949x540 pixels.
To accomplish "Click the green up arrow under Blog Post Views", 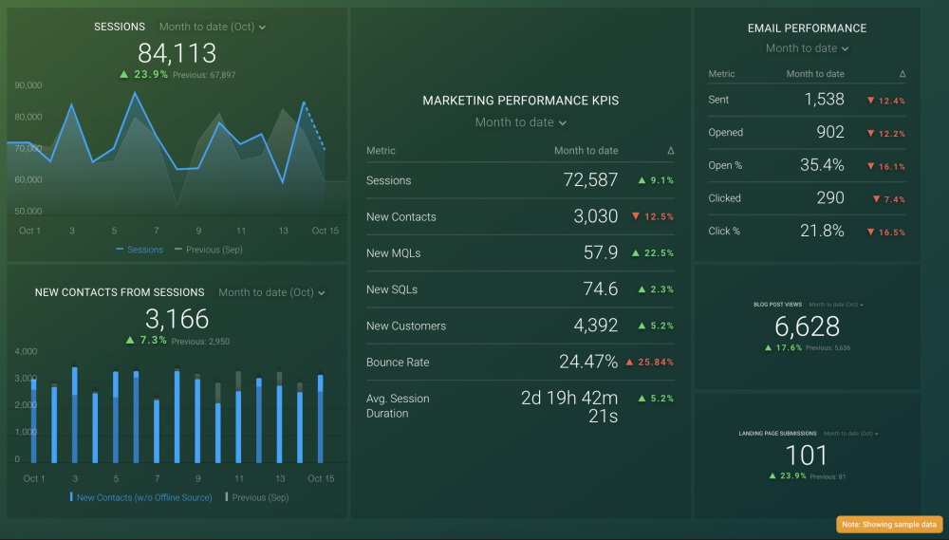I will click(x=768, y=347).
